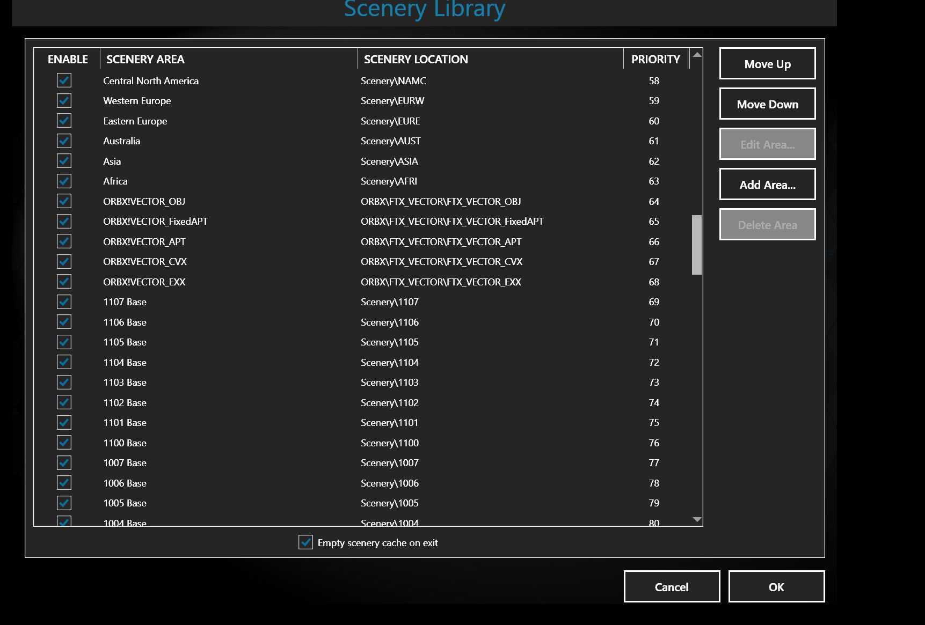925x625 pixels.
Task: Uncheck the Western Europe scenery area
Action: pyautogui.click(x=64, y=101)
